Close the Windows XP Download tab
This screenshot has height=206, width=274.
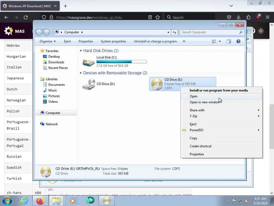pos(55,6)
